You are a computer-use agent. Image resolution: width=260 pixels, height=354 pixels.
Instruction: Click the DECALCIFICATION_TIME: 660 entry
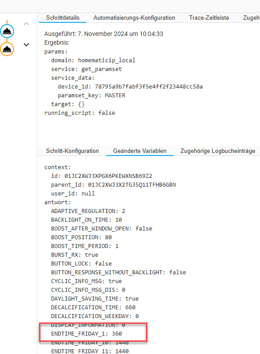pos(93,308)
